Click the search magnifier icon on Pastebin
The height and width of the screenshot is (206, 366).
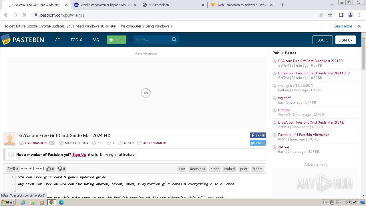tap(174, 39)
